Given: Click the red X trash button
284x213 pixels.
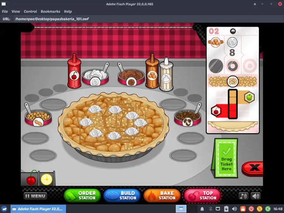Looking at the screenshot, I should pyautogui.click(x=252, y=169).
